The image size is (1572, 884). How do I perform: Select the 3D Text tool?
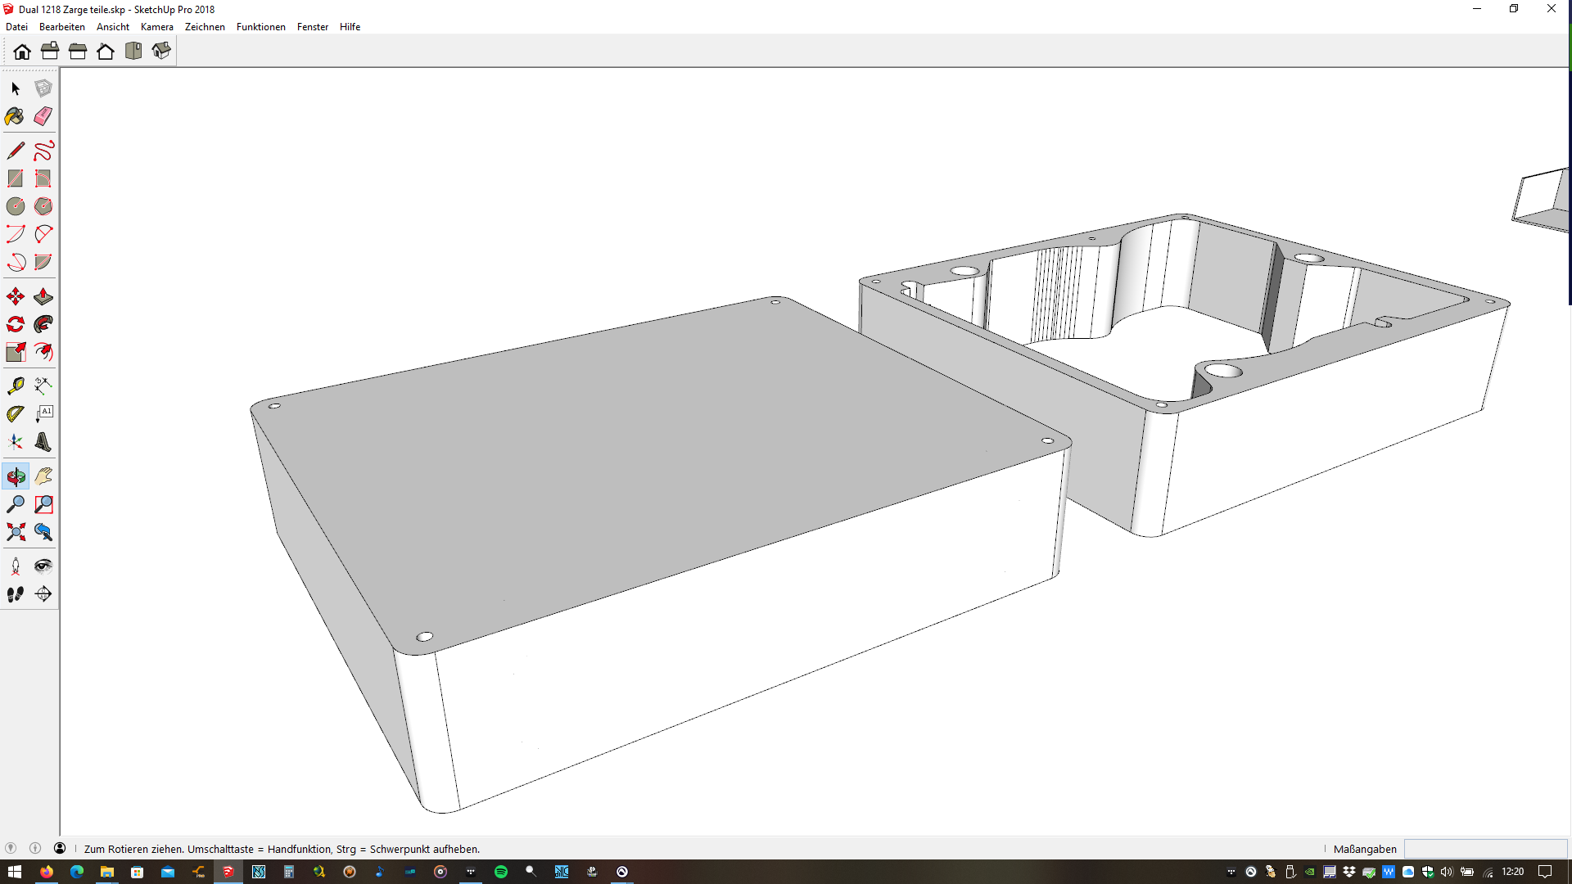[x=43, y=442]
